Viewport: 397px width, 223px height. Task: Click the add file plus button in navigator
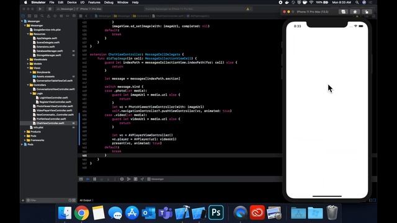tap(23, 200)
